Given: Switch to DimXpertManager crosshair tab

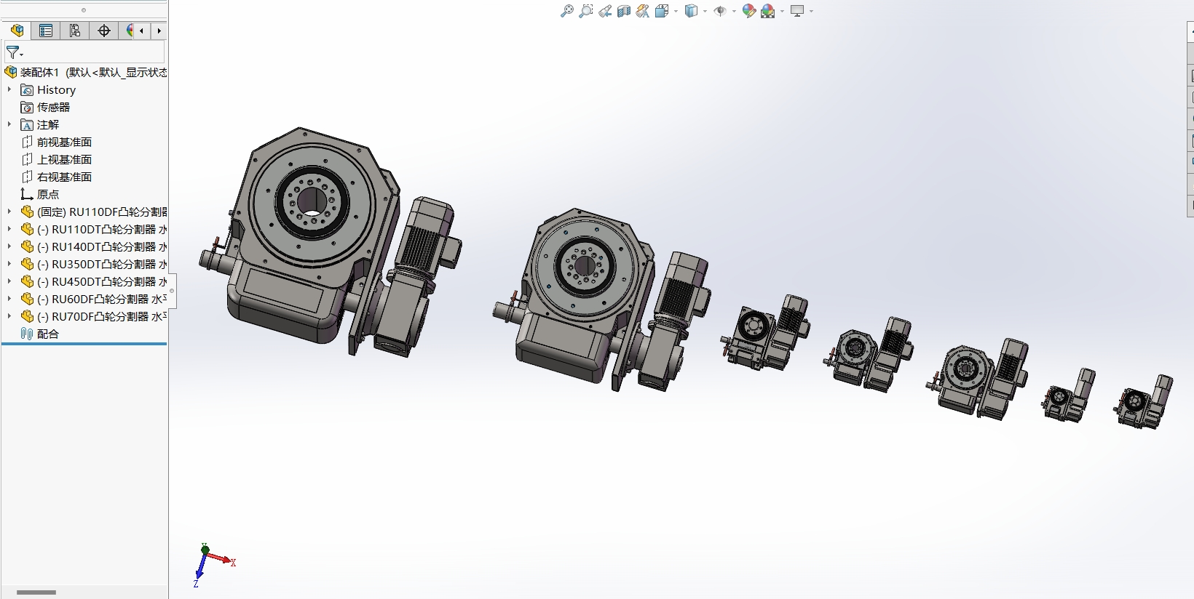Looking at the screenshot, I should [x=103, y=31].
